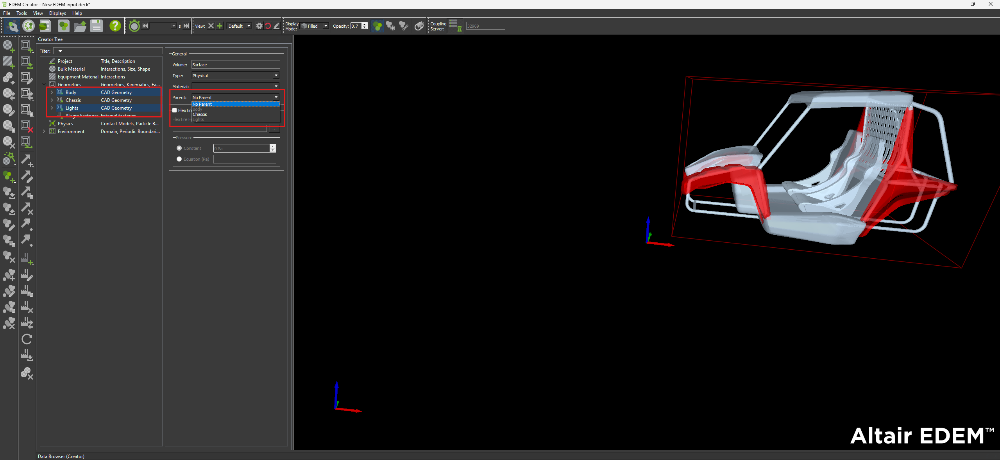Click the red reset view icon
The image size is (1000, 460).
pos(268,26)
